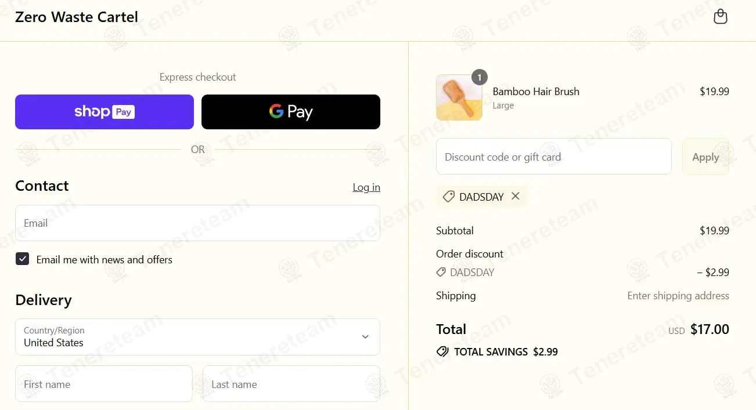Expand the Country/Region dropdown
Screen dimensions: 756x410
(197, 337)
